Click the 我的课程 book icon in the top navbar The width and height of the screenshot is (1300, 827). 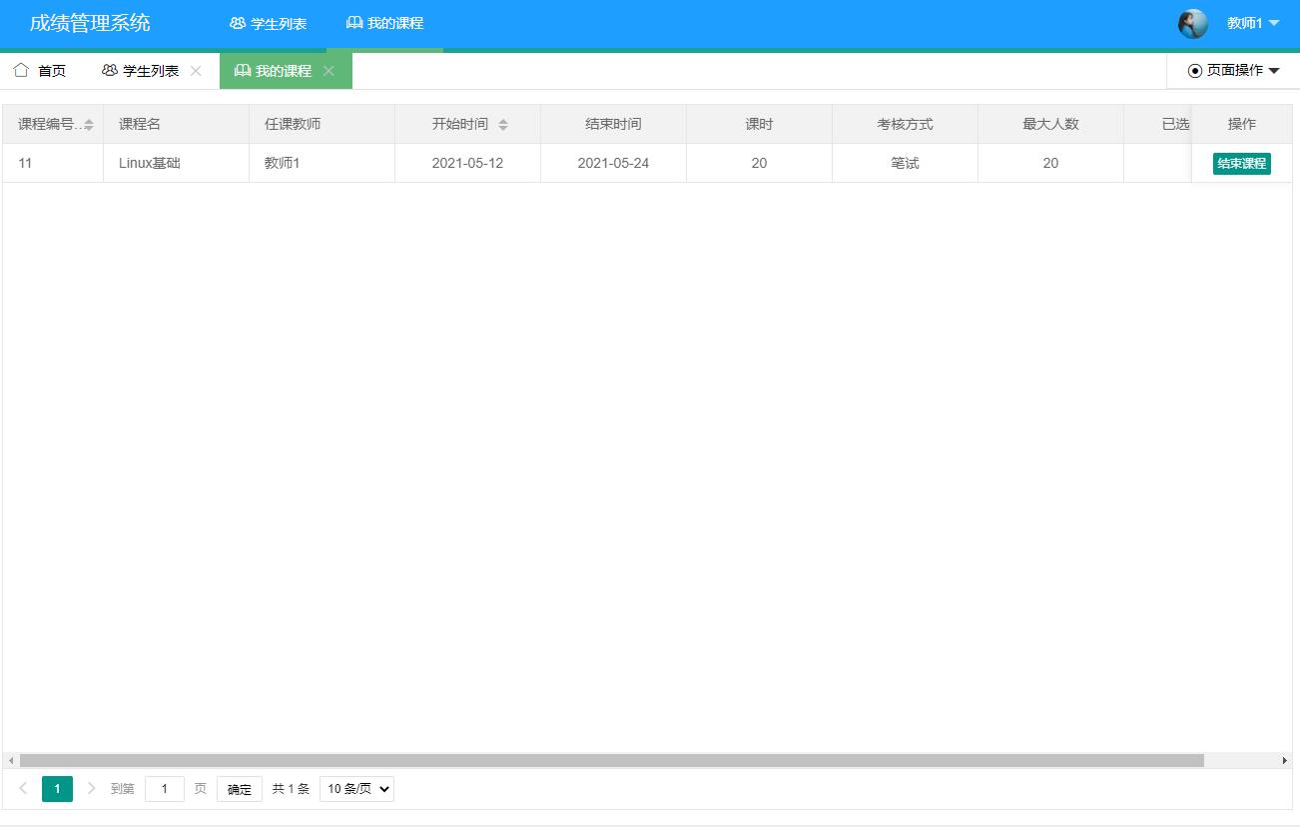click(353, 23)
